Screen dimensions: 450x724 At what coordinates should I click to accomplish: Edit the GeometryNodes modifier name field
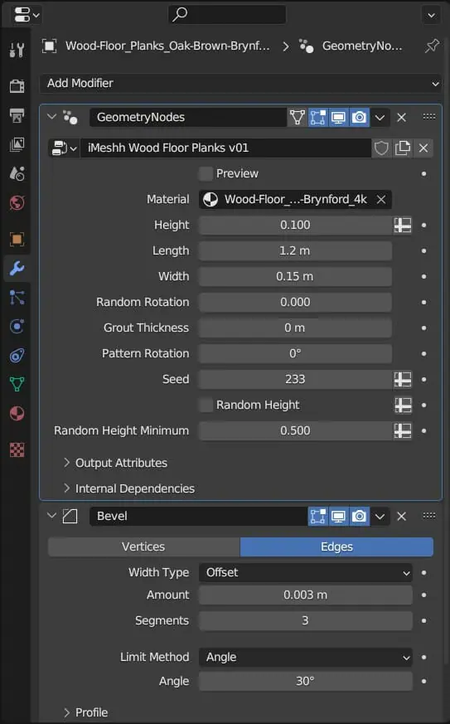(x=188, y=117)
